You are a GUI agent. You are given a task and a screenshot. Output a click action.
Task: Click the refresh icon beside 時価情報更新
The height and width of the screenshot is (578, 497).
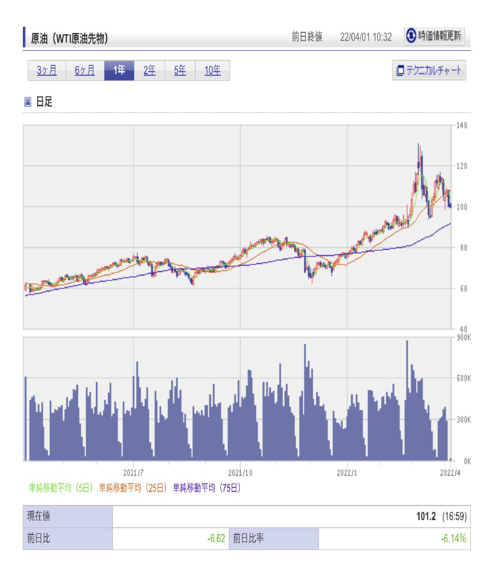(x=411, y=36)
